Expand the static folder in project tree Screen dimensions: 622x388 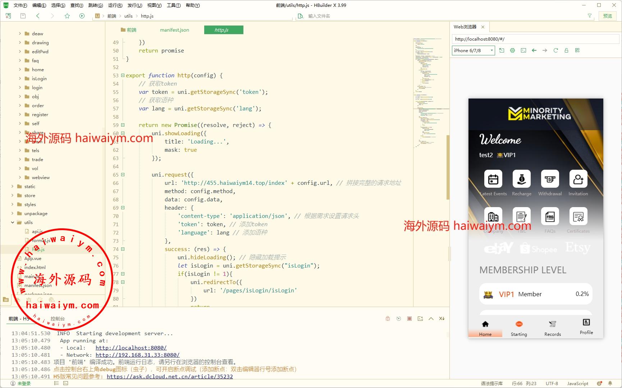[x=13, y=186]
